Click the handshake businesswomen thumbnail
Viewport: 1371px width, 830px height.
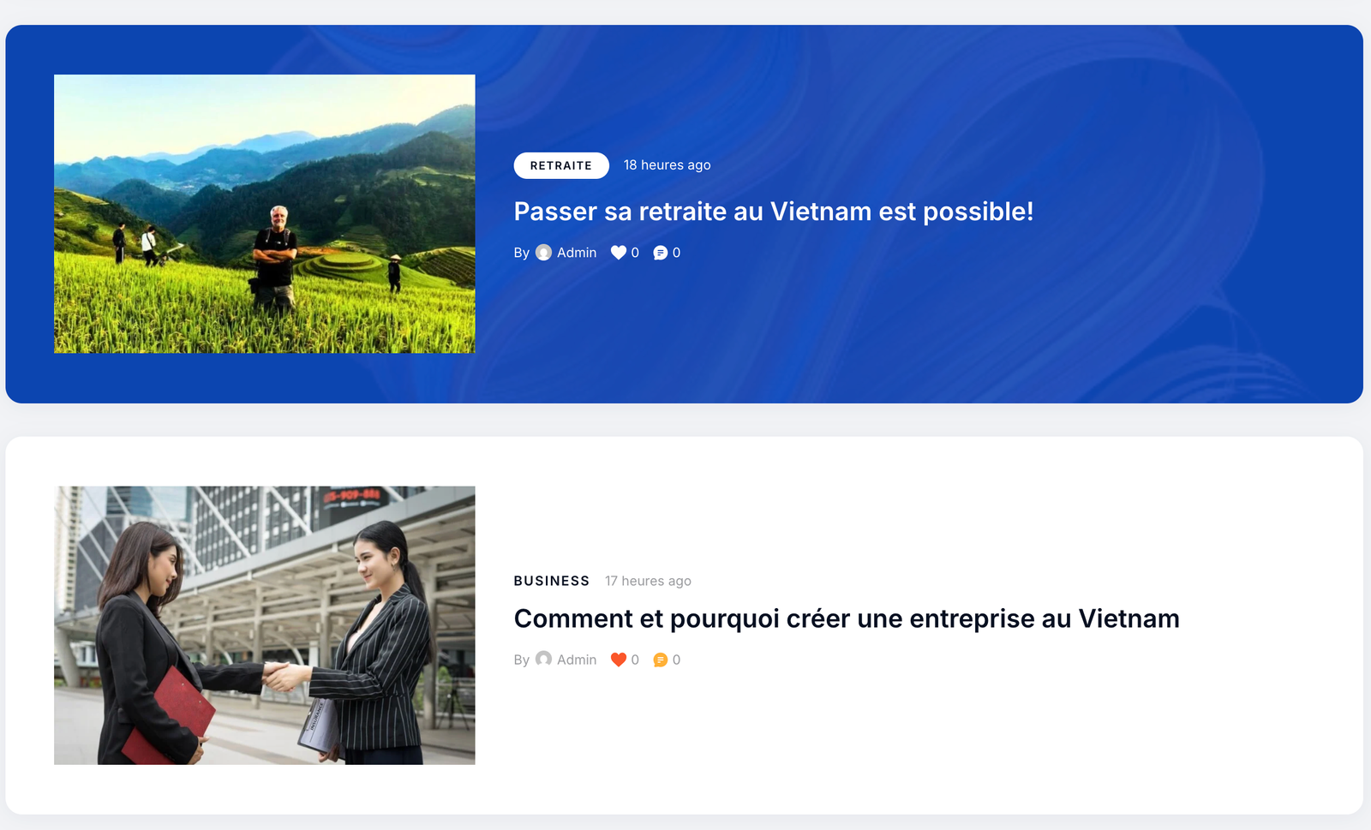(x=265, y=625)
